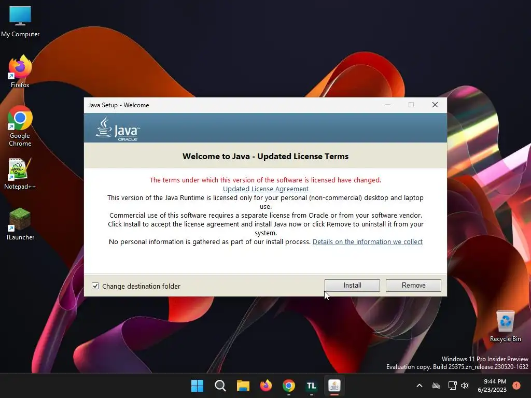Open the Firefox desktop shortcut
Viewport: 531px width, 398px height.
click(x=20, y=72)
